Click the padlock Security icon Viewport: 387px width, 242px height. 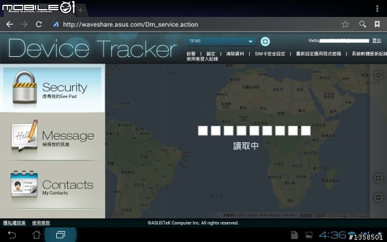coord(25,87)
